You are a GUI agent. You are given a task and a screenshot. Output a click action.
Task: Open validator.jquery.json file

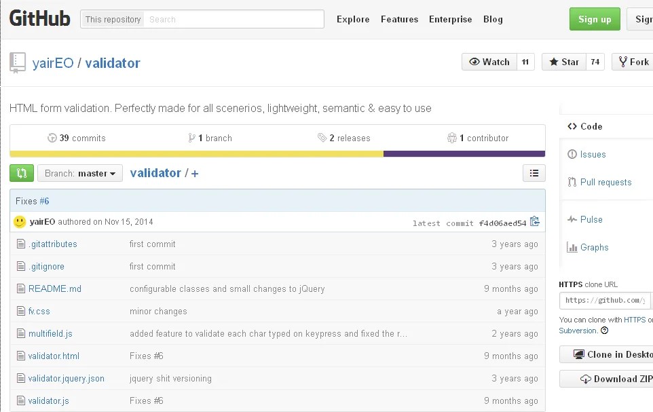point(67,378)
